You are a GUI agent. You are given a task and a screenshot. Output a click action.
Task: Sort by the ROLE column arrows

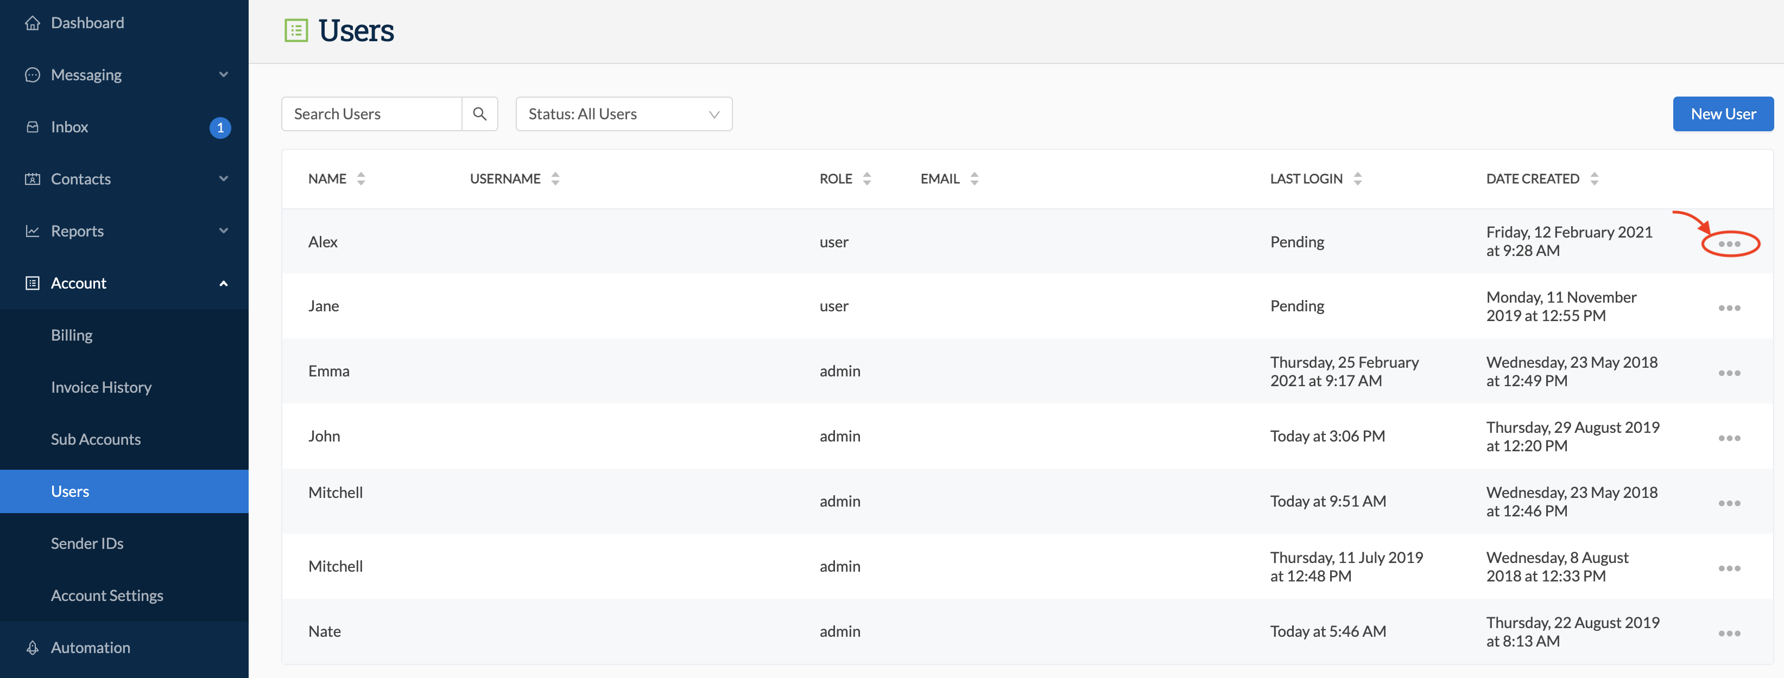pos(867,178)
